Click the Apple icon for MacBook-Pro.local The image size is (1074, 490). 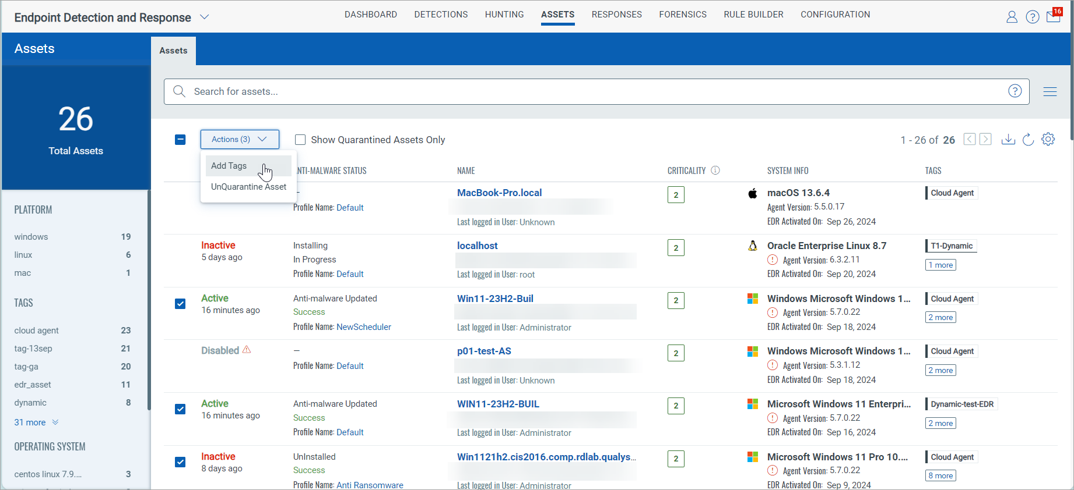pos(753,193)
